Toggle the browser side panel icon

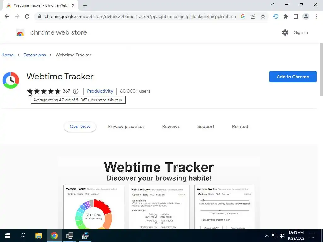(296, 16)
